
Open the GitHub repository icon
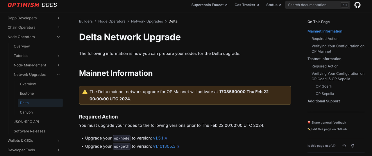point(357,5)
